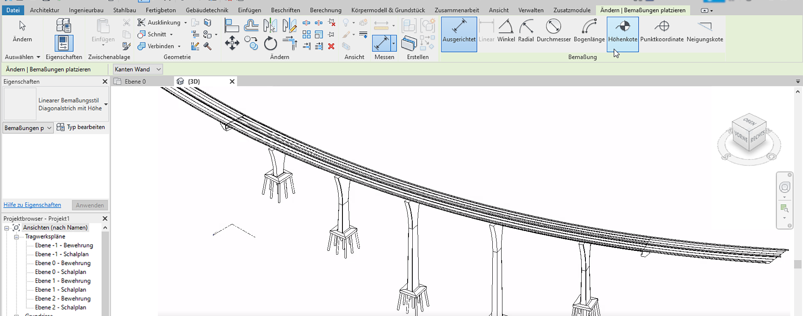The height and width of the screenshot is (316, 803).
Task: Open the Bemaßungen properties filter dropdown
Action: 28,128
